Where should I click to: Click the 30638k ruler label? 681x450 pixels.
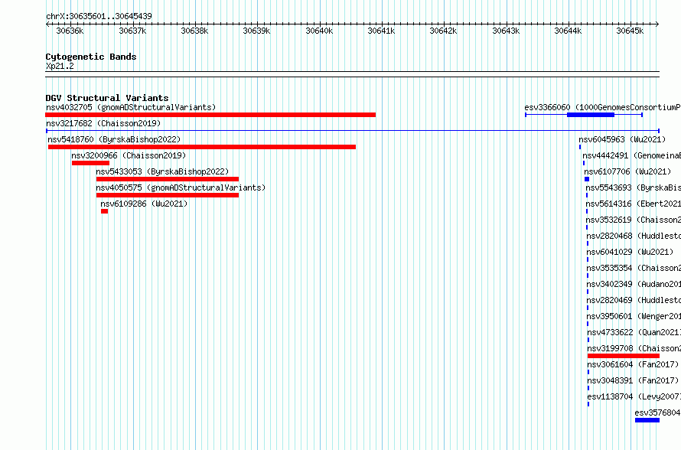194,31
